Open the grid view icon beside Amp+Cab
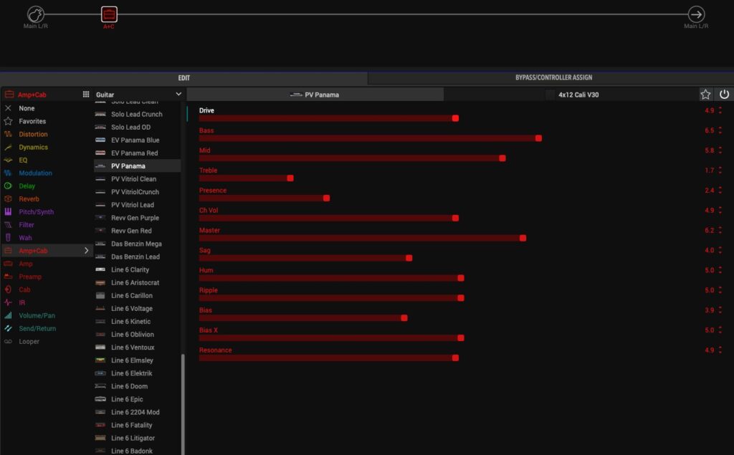Screen dimensions: 734x455 (x=86, y=95)
